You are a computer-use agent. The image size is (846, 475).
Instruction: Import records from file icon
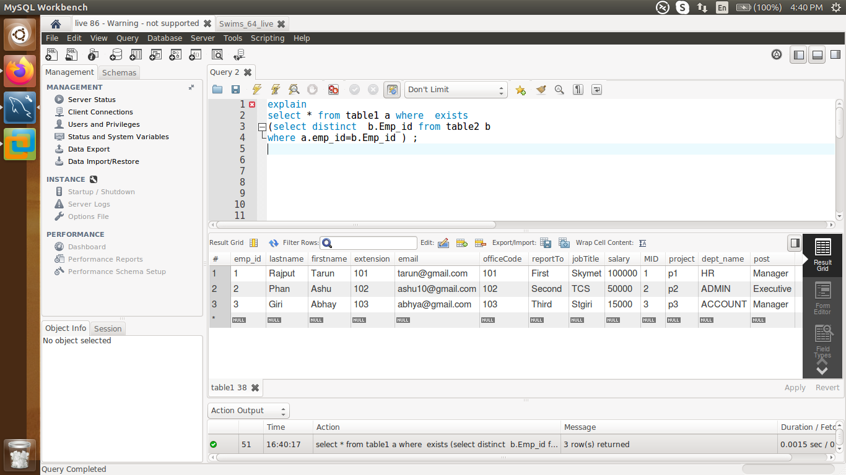click(564, 243)
